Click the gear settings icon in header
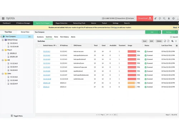Viewport: 179px width, 134px height. (x=173, y=18)
